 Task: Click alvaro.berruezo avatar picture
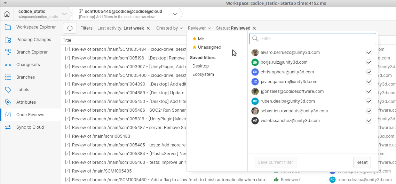point(255,53)
